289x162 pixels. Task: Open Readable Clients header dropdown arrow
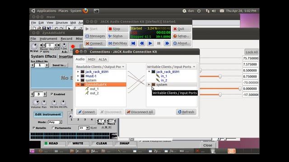pyautogui.click(x=123, y=67)
